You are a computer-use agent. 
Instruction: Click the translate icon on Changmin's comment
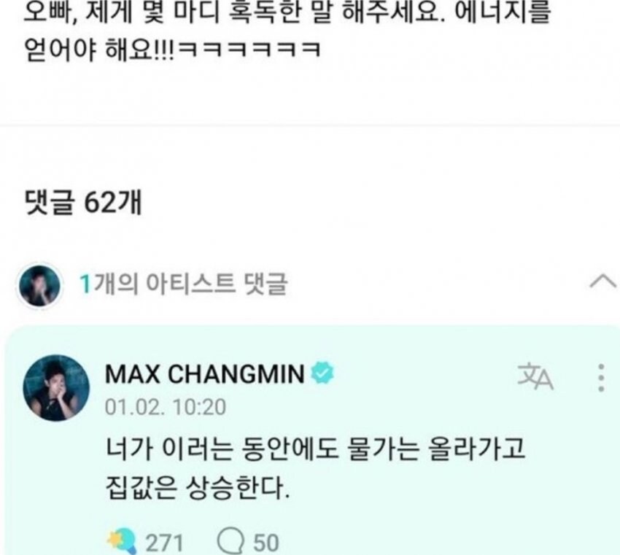click(x=535, y=377)
